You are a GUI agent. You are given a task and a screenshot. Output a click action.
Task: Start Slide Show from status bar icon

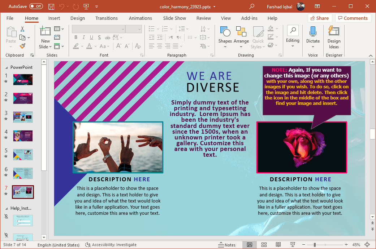(x=292, y=245)
